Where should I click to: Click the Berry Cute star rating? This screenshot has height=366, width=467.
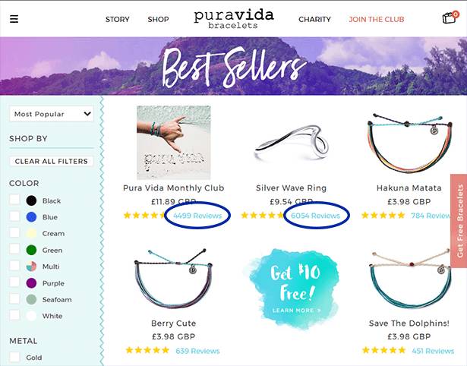[x=147, y=350]
